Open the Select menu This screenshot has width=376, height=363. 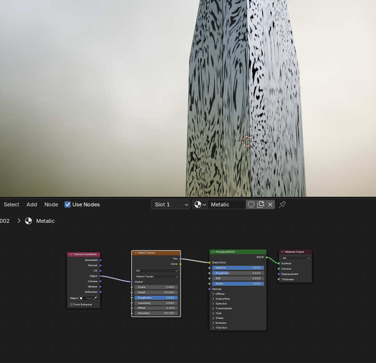[x=12, y=204]
